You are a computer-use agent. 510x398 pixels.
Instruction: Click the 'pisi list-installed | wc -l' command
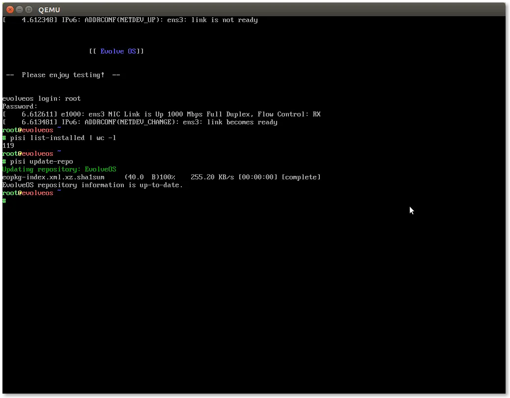63,138
